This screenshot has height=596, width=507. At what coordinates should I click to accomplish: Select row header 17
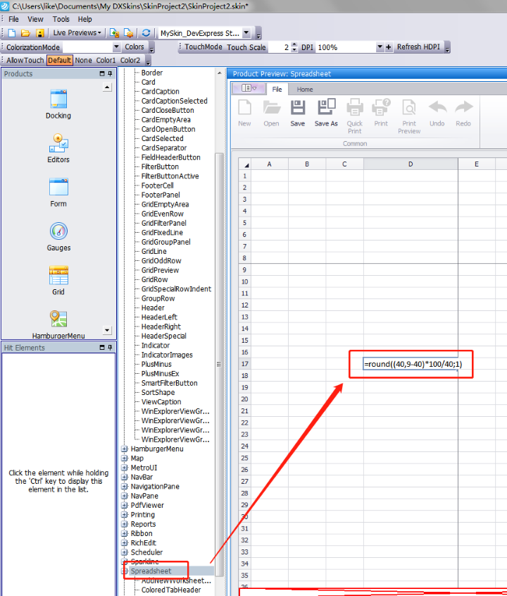coord(245,364)
